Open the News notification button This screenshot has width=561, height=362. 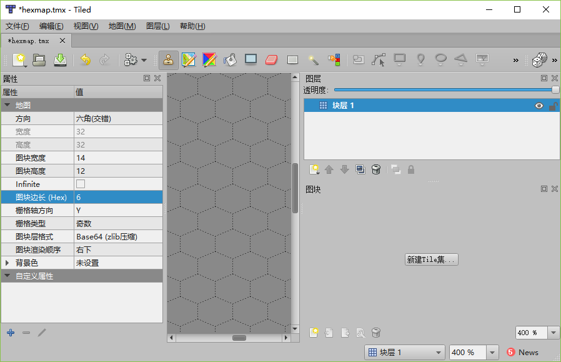[x=523, y=353]
